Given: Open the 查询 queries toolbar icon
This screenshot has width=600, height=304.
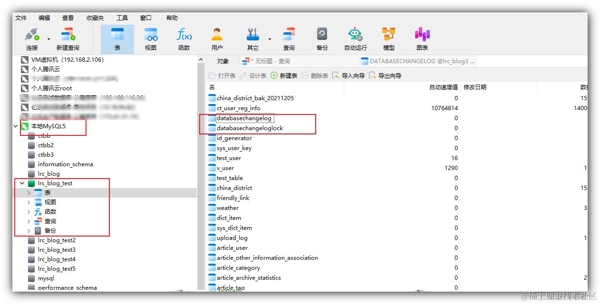Looking at the screenshot, I should (289, 39).
